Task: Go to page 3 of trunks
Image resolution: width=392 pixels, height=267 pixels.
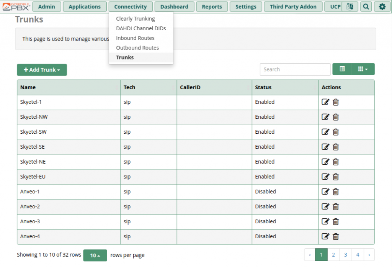Action: [x=346, y=255]
